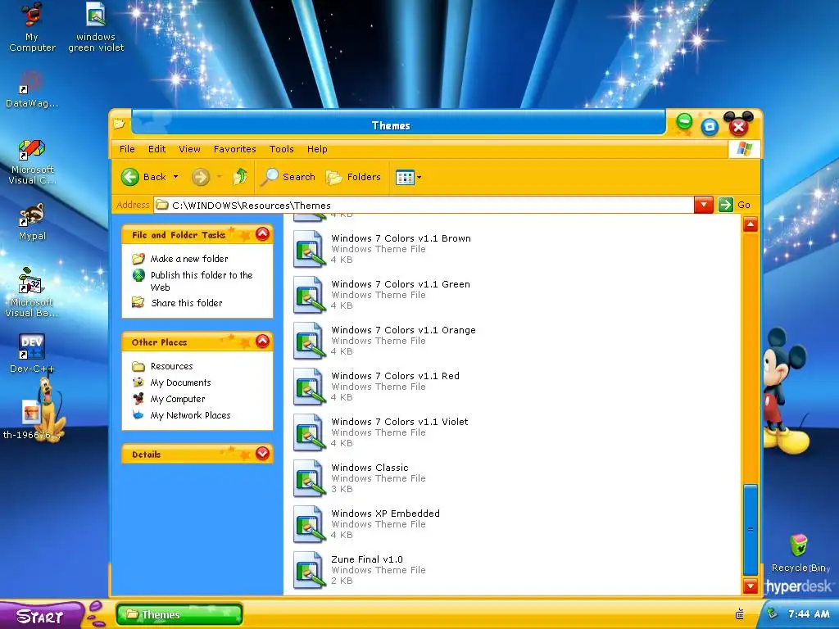Go to the Resources folder link
Viewport: 839px width, 629px height.
click(x=171, y=366)
